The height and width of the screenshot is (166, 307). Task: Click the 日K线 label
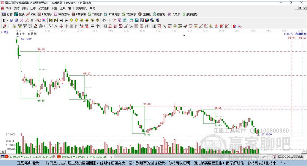click(4, 32)
